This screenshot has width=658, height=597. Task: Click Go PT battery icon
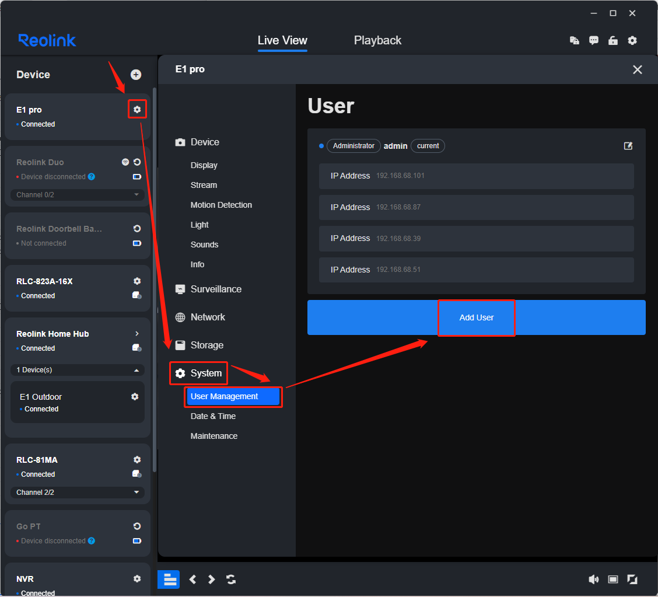[137, 541]
